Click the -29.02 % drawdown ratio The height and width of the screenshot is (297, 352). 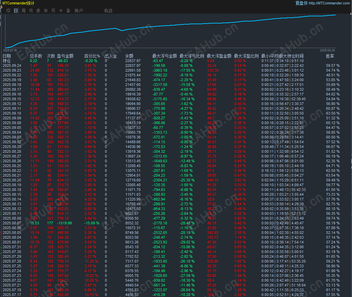[x=187, y=242]
